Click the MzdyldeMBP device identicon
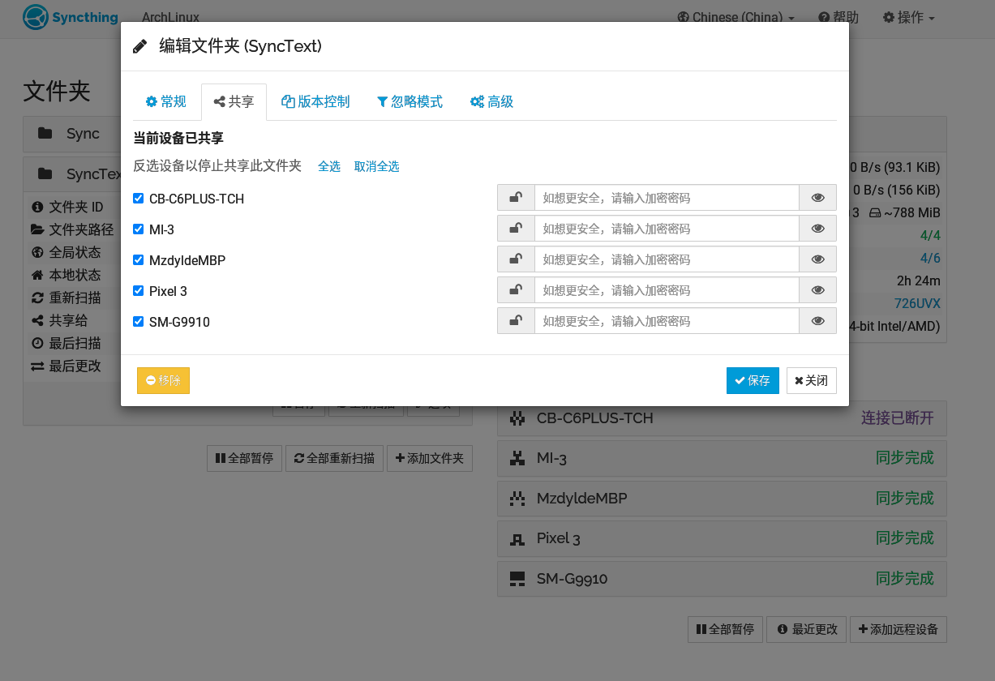995x681 pixels. tap(517, 499)
